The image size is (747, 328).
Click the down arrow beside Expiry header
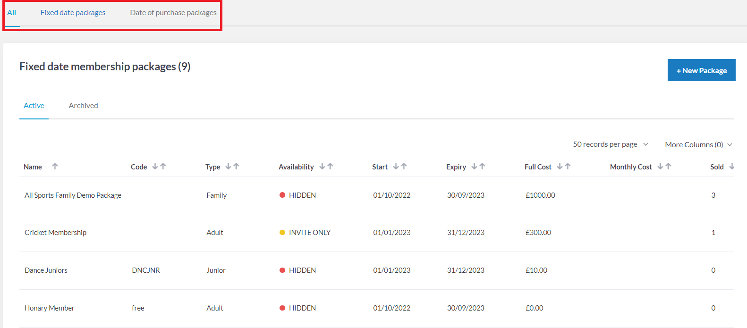[474, 166]
